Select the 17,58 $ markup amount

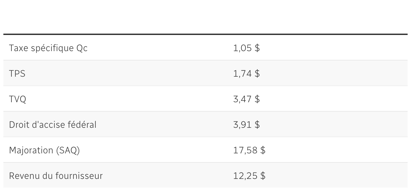tap(249, 150)
